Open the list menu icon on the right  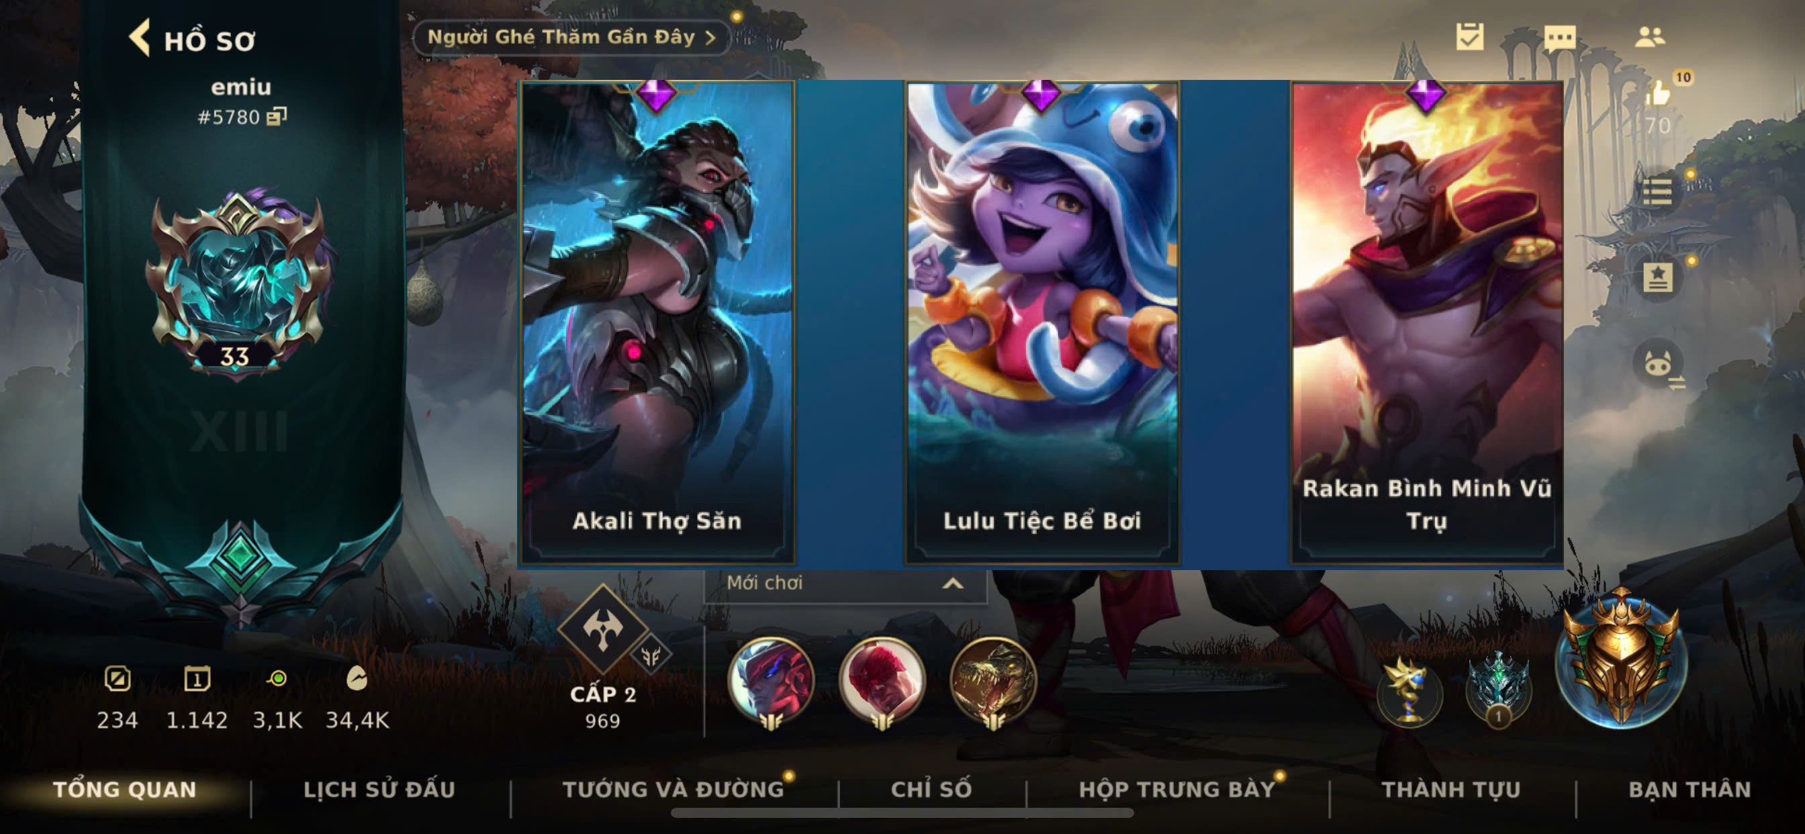1659,191
